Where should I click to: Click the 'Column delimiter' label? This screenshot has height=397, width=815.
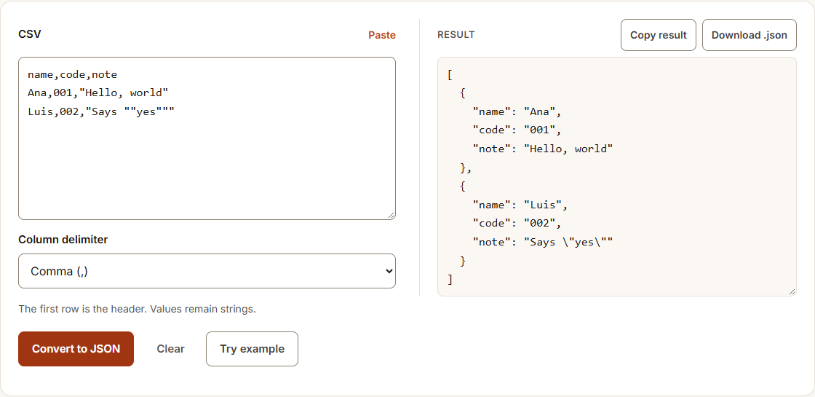pyautogui.click(x=63, y=240)
